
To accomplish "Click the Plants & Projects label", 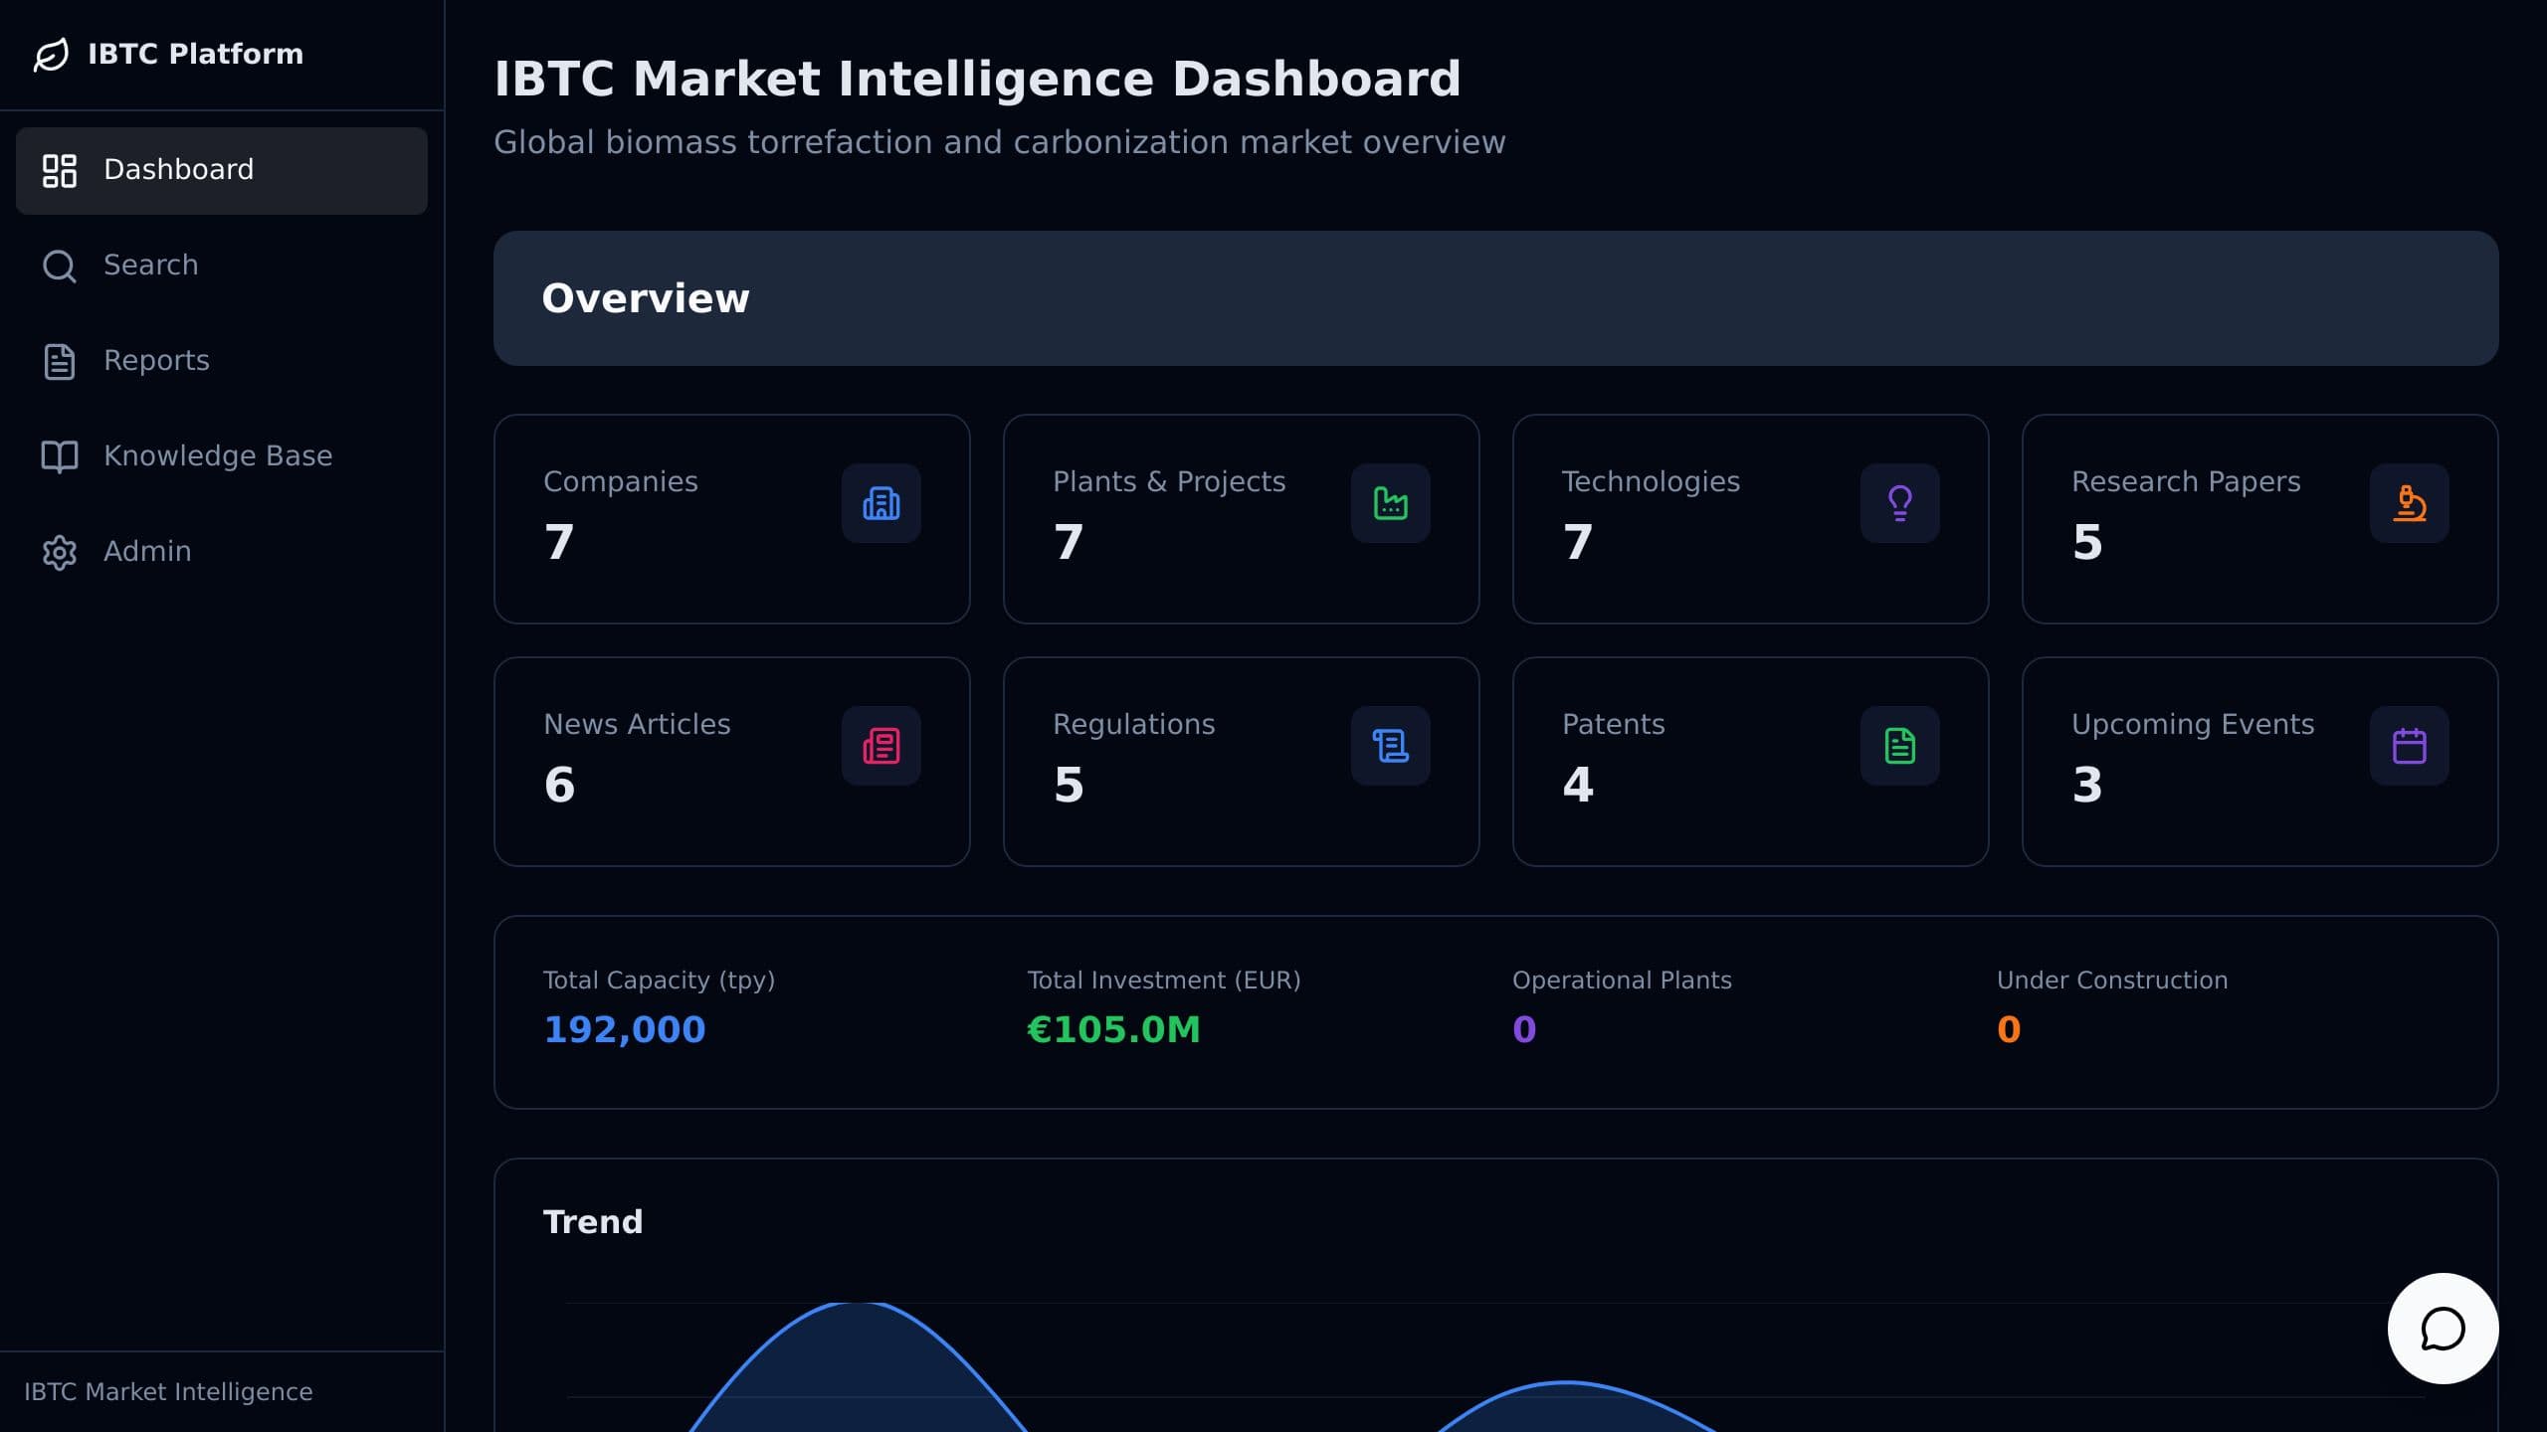I will [x=1169, y=481].
